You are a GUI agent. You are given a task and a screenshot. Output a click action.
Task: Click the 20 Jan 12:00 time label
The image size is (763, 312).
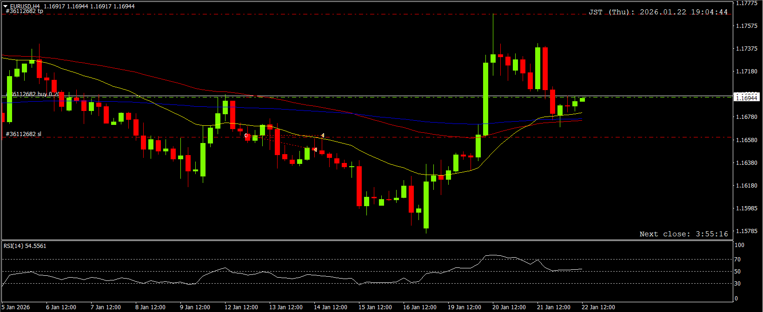[x=509, y=307]
